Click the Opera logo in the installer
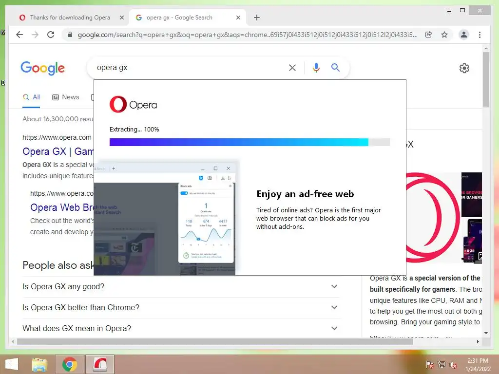Image resolution: width=499 pixels, height=374 pixels. [x=134, y=104]
